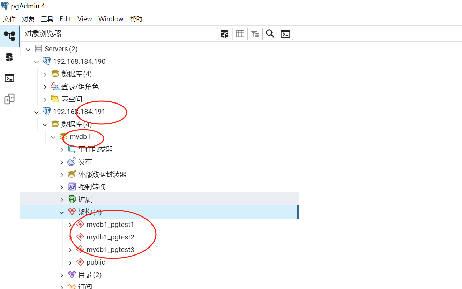Select the mydb1_pgtest3 schema
The image size is (462, 289).
pyautogui.click(x=110, y=250)
